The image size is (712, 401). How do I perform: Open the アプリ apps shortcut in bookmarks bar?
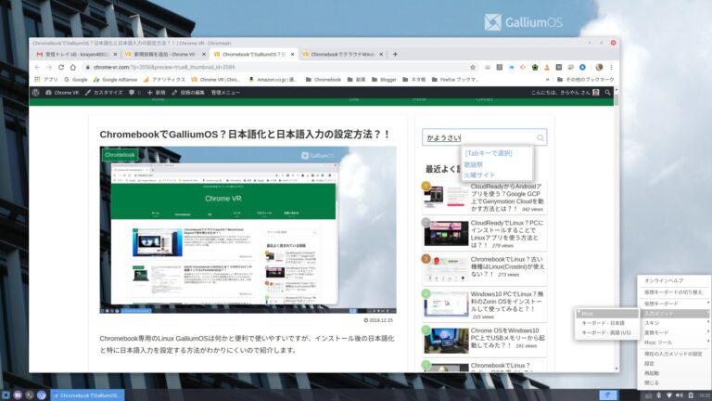(46, 80)
